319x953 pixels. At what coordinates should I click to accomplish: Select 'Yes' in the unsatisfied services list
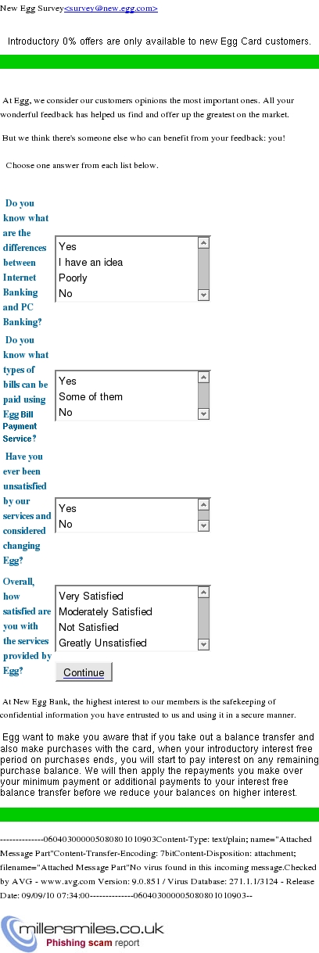click(x=127, y=508)
